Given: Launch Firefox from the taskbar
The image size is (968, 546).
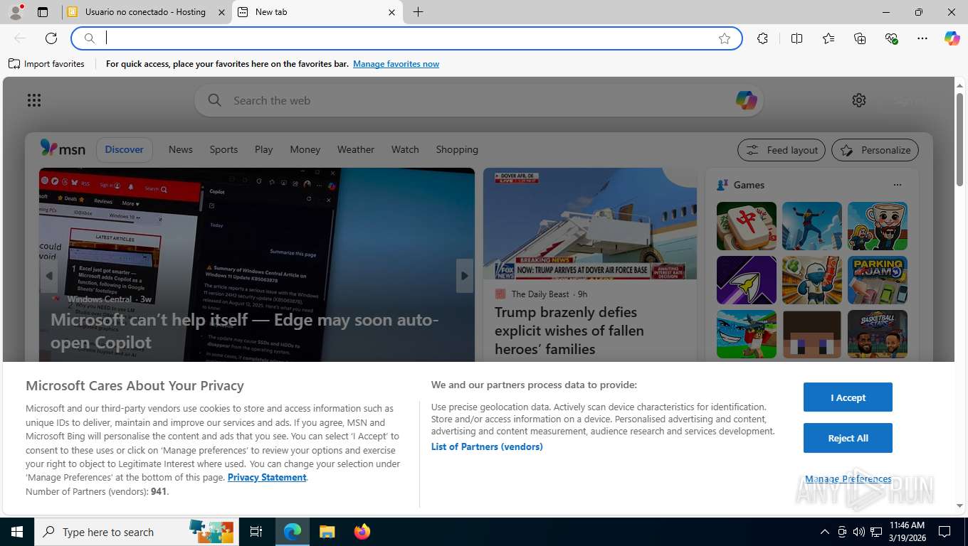Looking at the screenshot, I should click(x=362, y=532).
